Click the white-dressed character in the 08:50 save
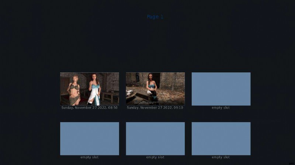 pos(96,90)
